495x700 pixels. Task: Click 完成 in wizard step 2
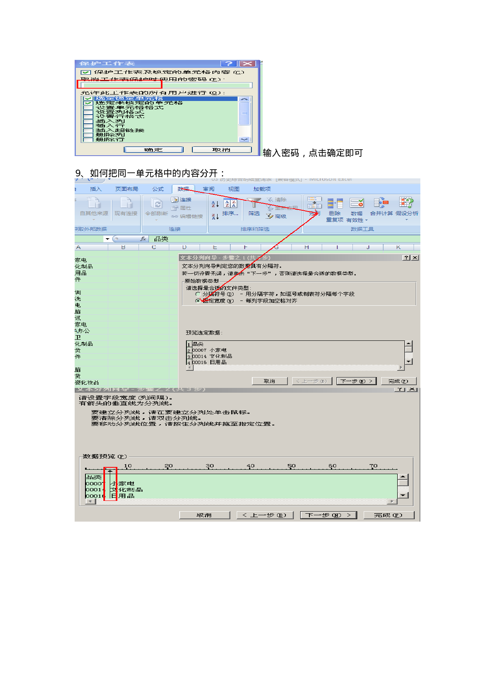(389, 515)
